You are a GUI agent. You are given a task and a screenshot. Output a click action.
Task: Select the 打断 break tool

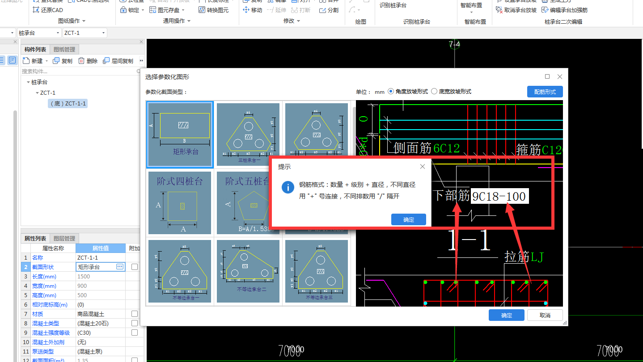[300, 10]
